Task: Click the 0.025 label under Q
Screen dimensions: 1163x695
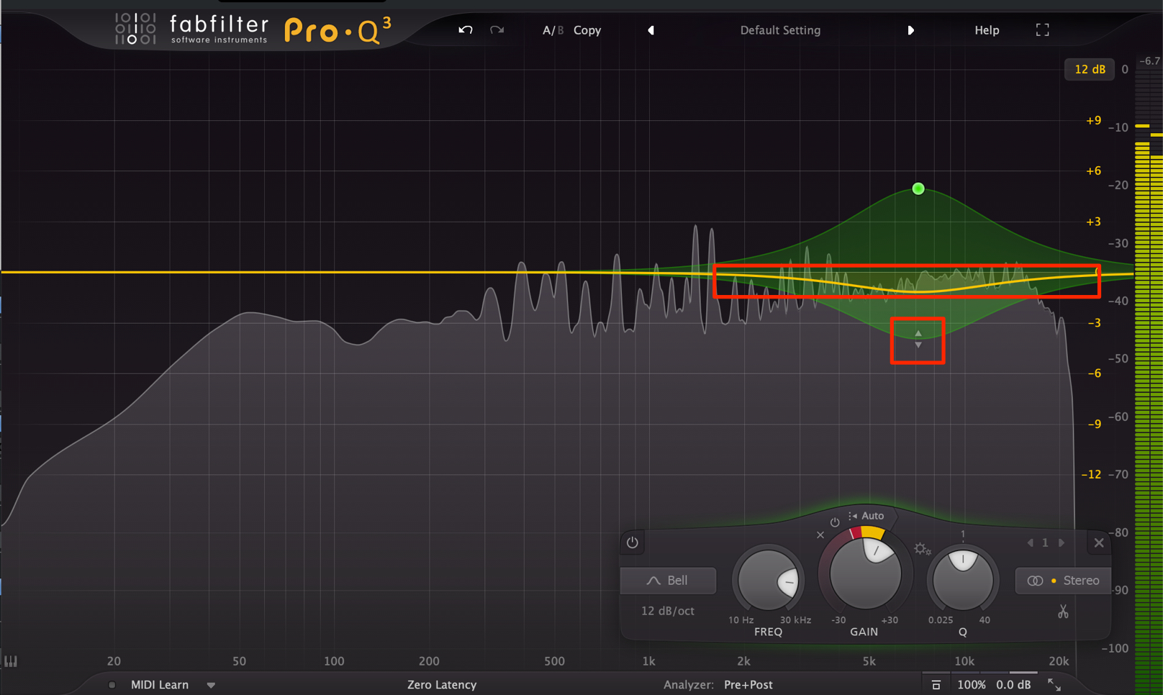Action: click(x=941, y=619)
